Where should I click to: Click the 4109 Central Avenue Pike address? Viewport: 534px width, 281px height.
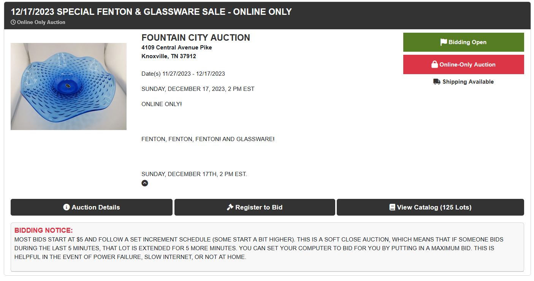(177, 48)
